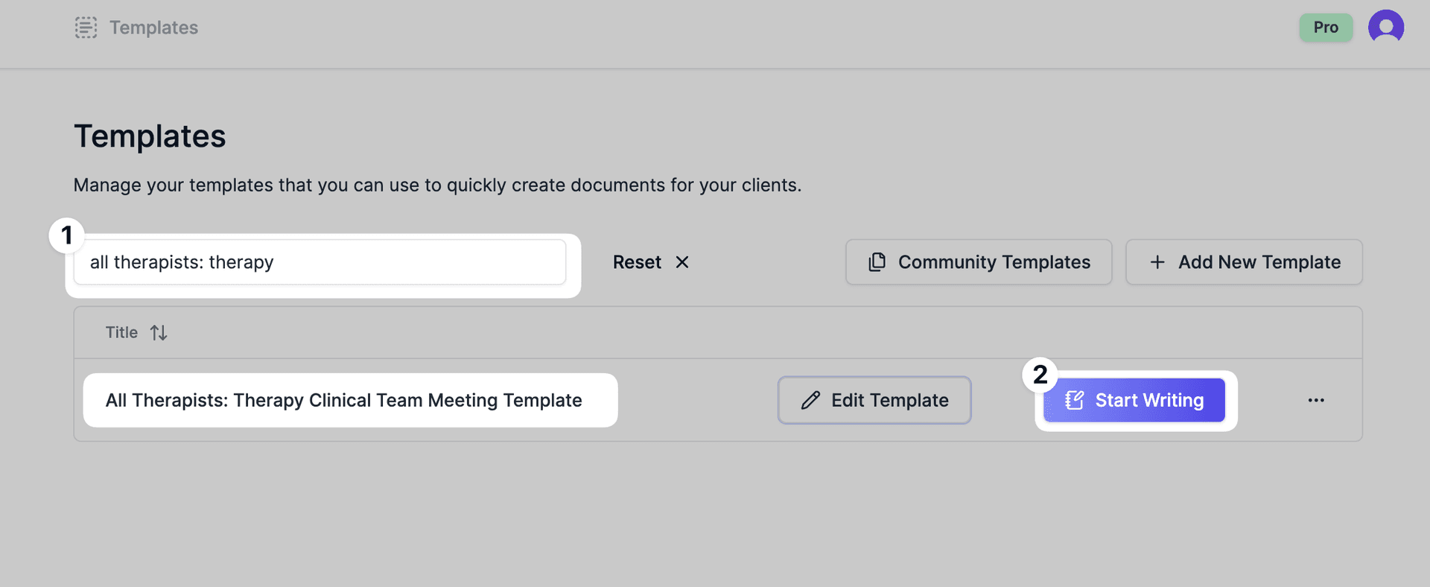
Task: Click Add New Template button
Action: click(x=1244, y=262)
